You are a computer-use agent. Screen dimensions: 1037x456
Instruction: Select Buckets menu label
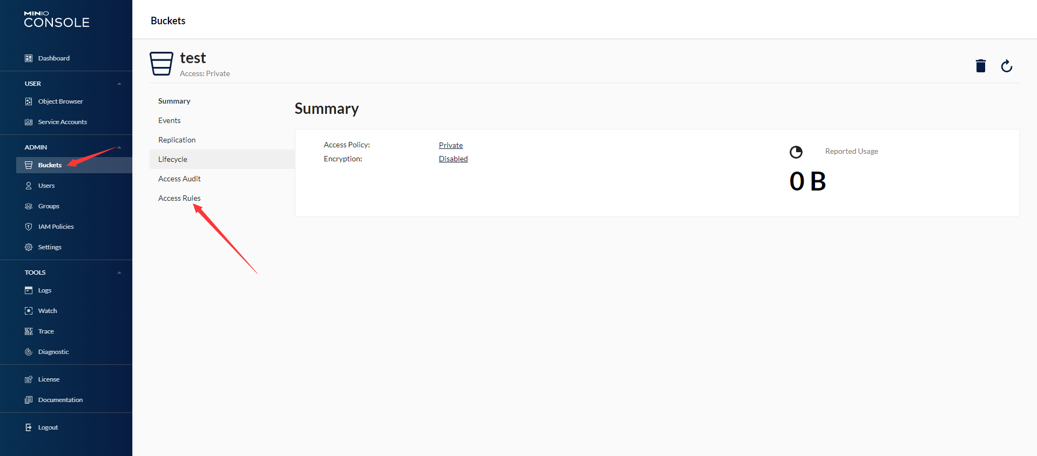[x=50, y=165]
